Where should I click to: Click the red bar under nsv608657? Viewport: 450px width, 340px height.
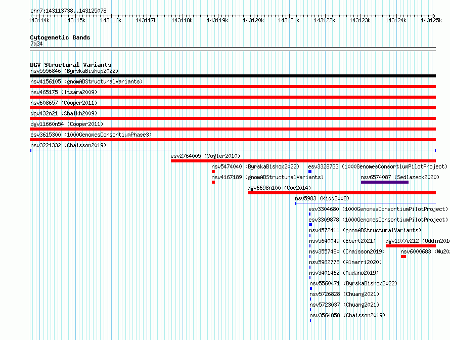pos(233,108)
